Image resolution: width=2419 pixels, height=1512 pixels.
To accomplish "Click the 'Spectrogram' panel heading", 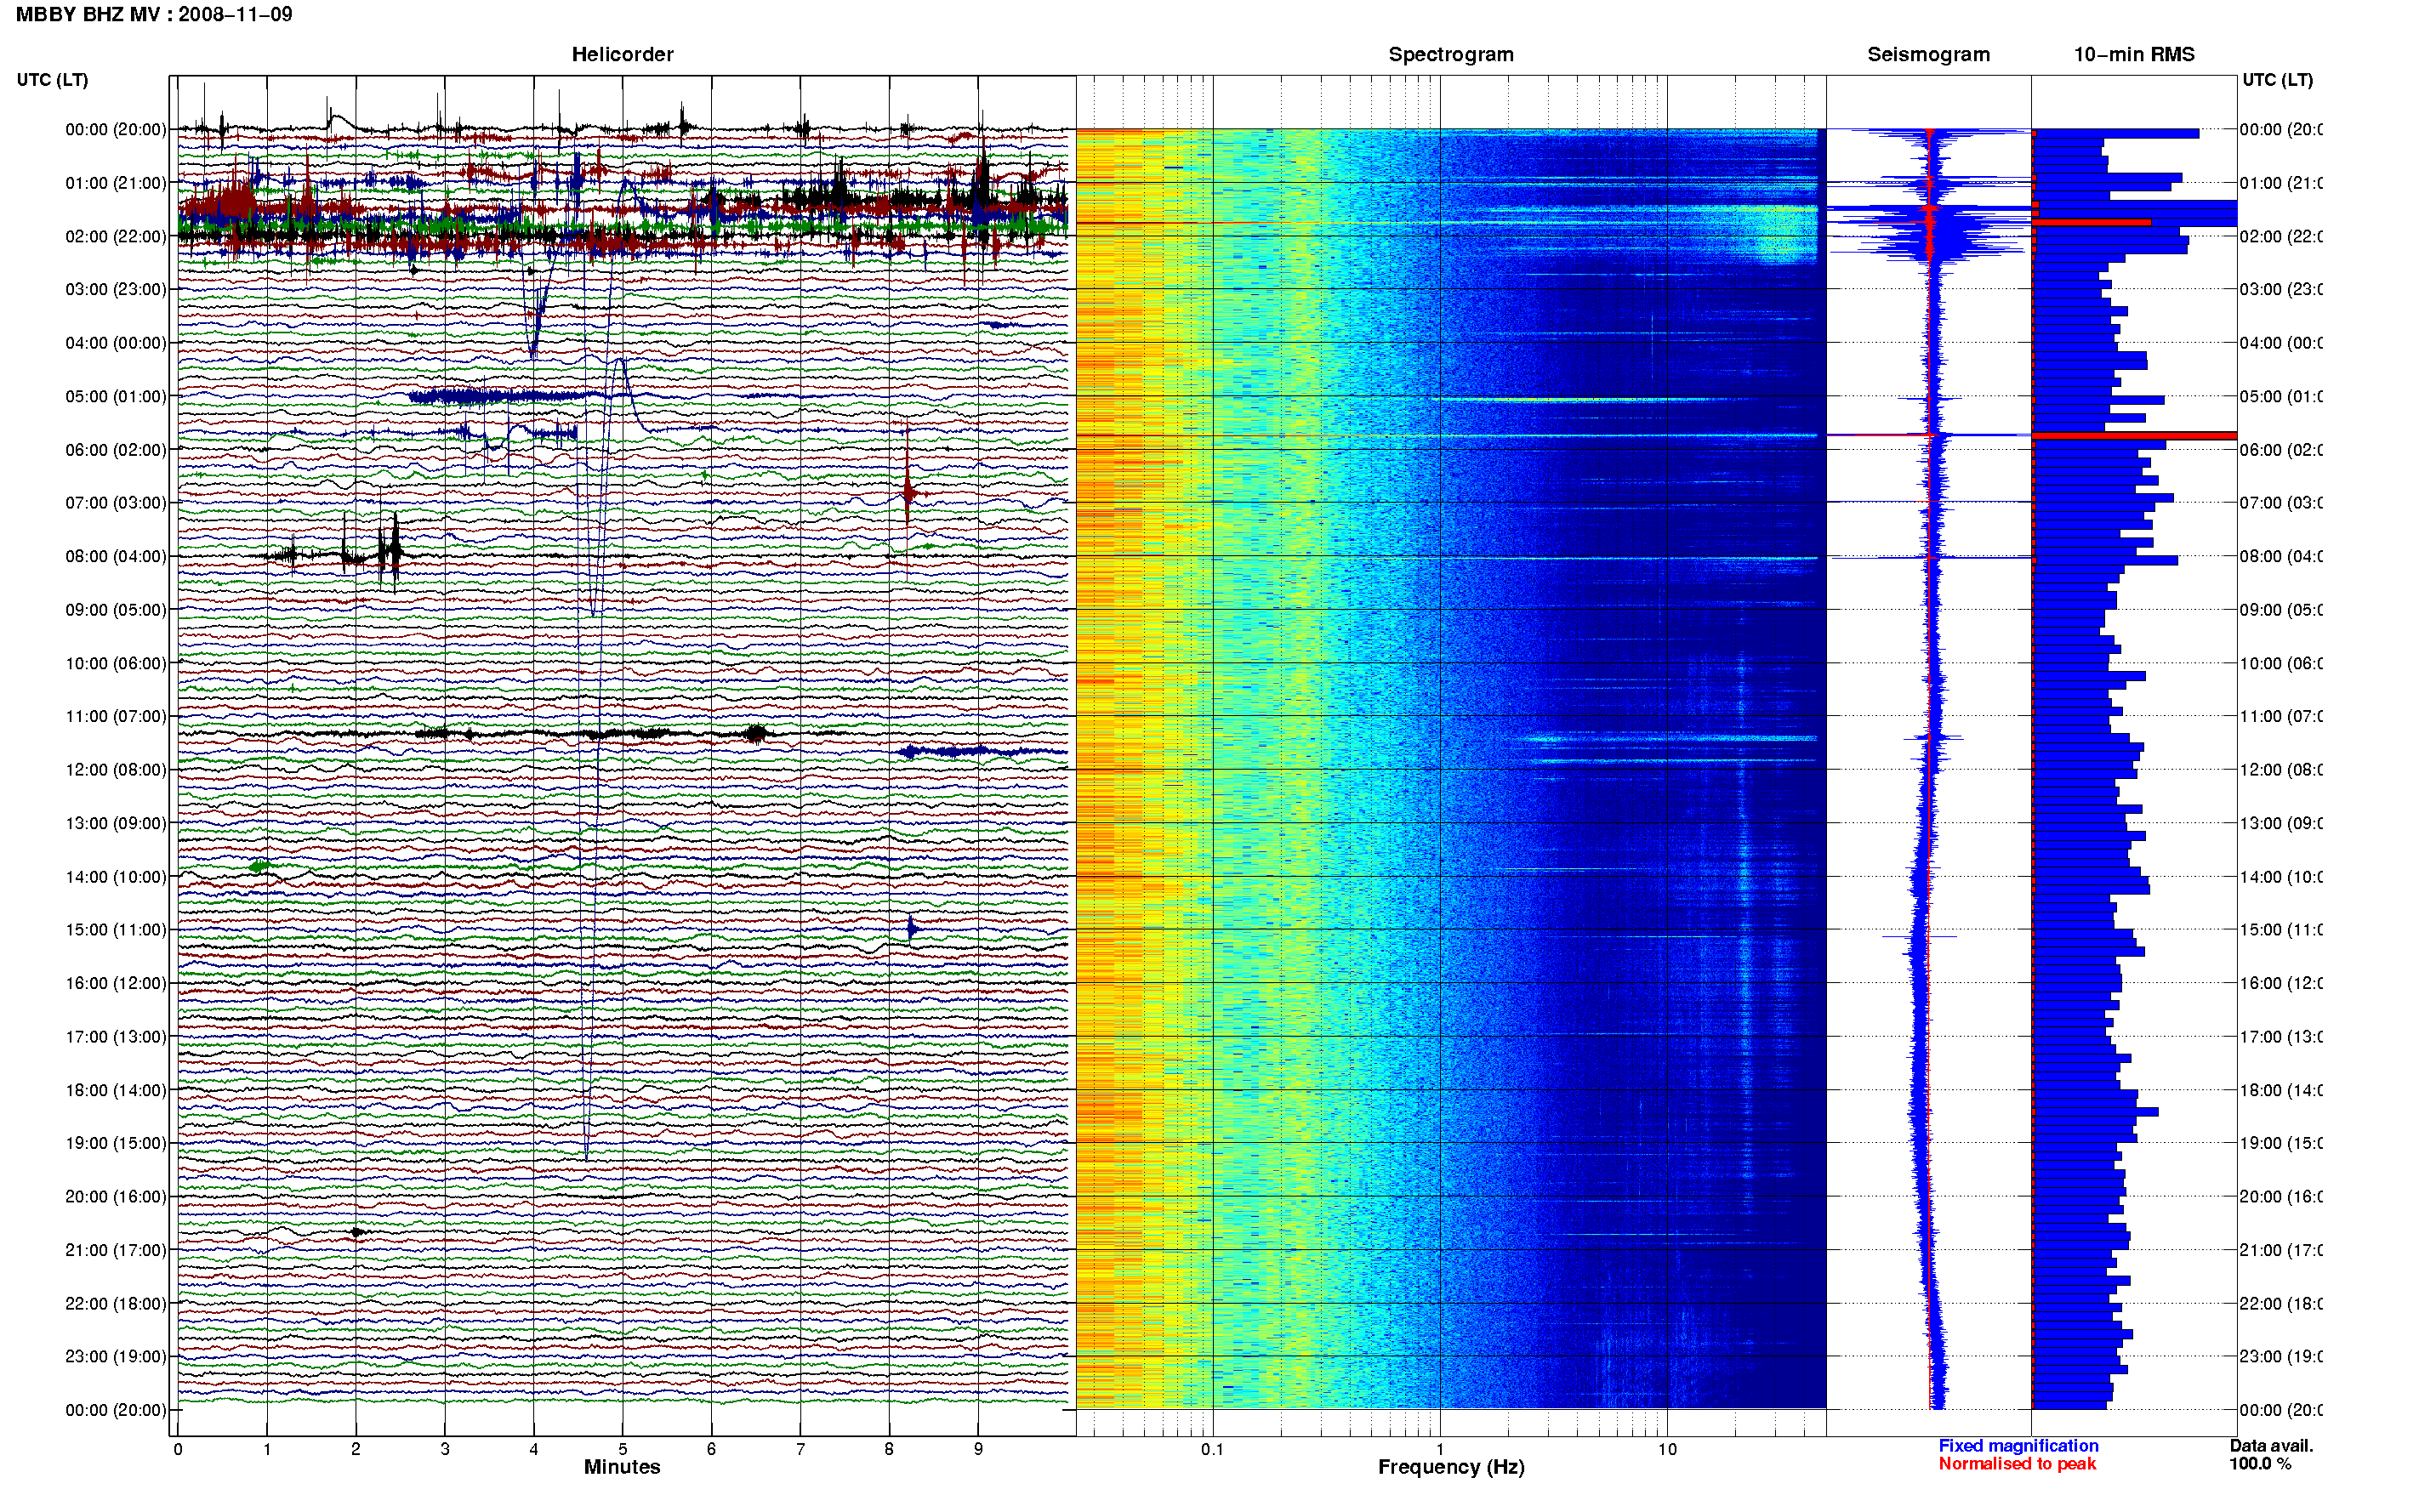I will coord(1451,55).
